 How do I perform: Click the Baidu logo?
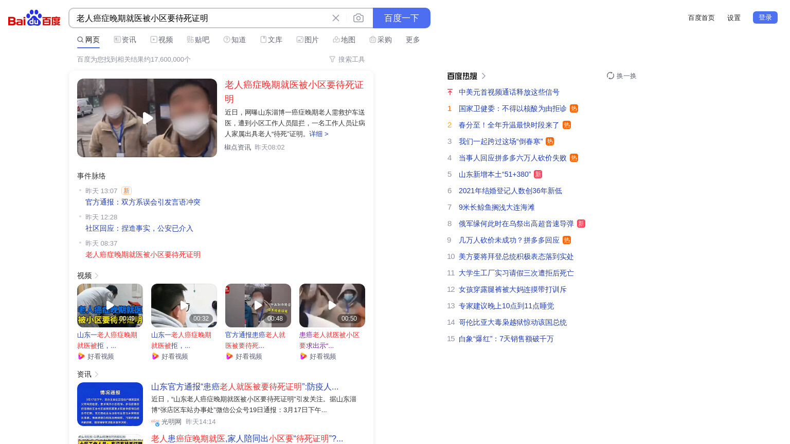click(x=34, y=18)
